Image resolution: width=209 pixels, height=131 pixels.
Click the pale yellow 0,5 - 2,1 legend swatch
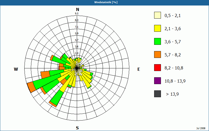(158, 15)
